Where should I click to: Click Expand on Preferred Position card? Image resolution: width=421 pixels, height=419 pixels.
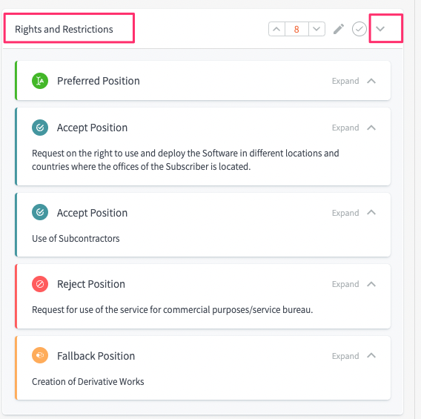pyautogui.click(x=345, y=81)
